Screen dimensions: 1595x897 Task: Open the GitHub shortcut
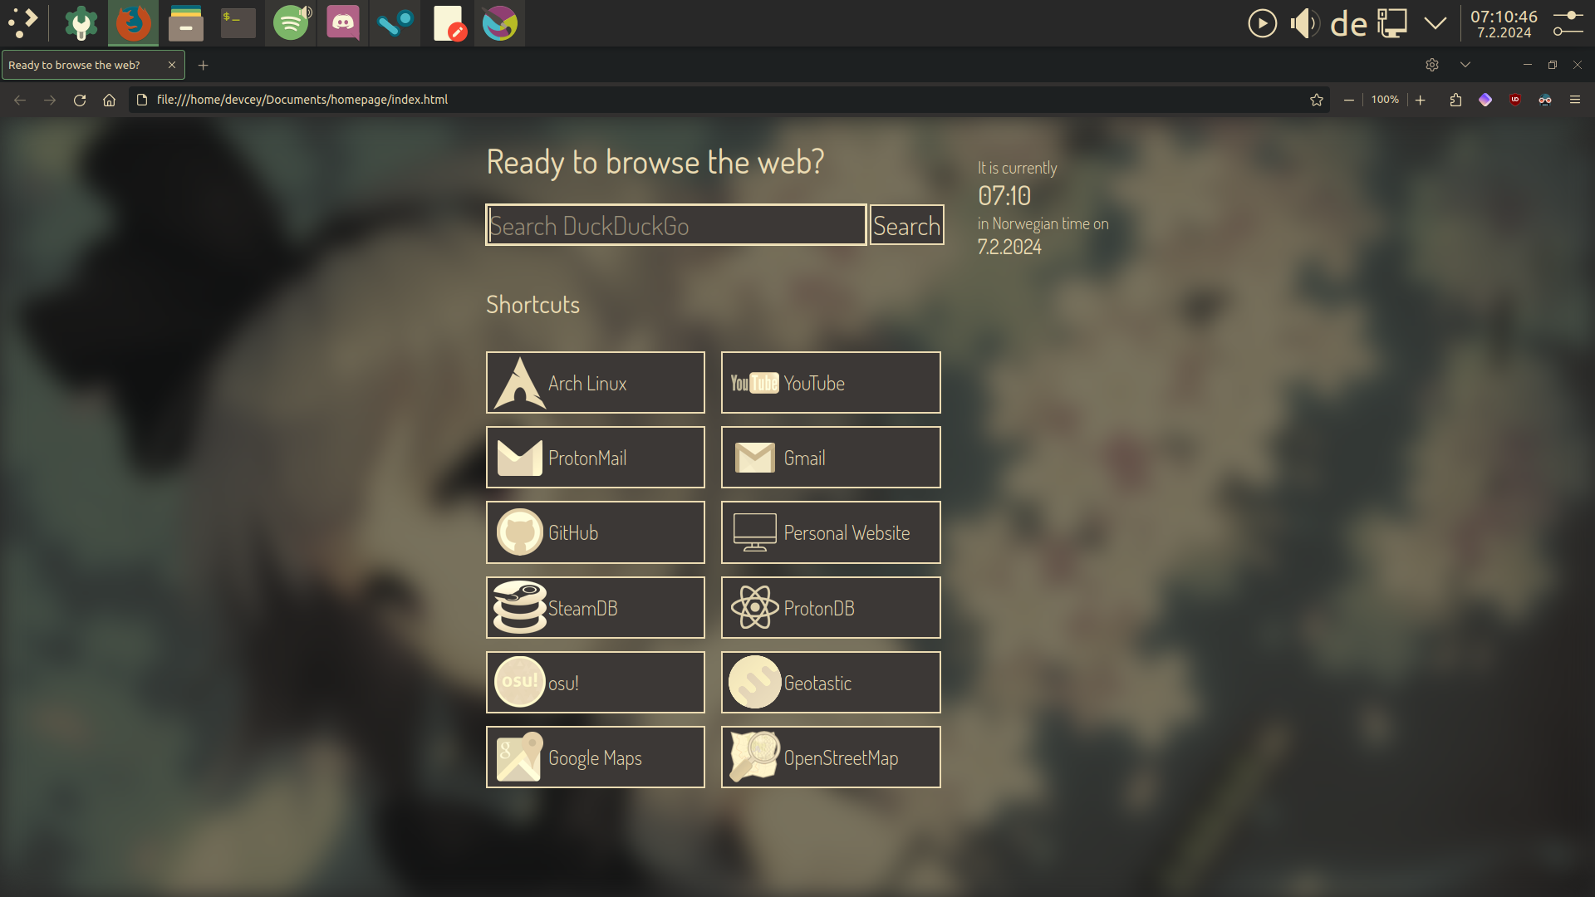(x=596, y=532)
